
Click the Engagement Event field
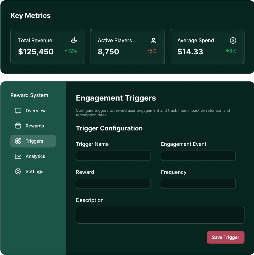tap(198, 156)
